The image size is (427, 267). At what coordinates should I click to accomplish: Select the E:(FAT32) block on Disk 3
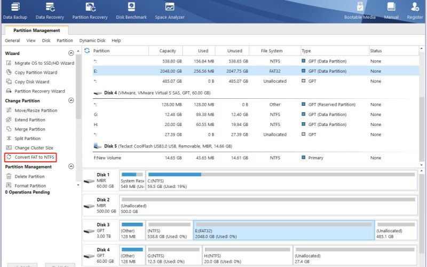(283, 231)
